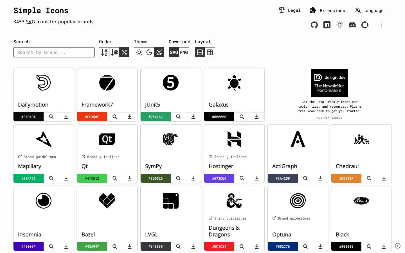View the ActiGraph icon with its magnifier

(305, 178)
